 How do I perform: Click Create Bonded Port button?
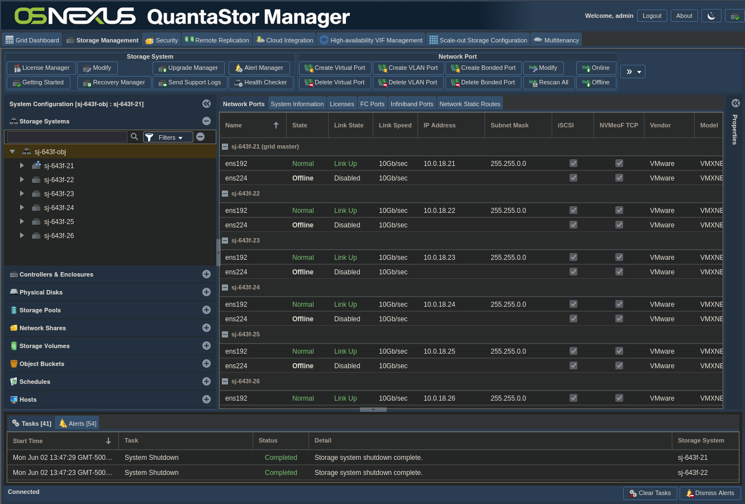pos(483,68)
